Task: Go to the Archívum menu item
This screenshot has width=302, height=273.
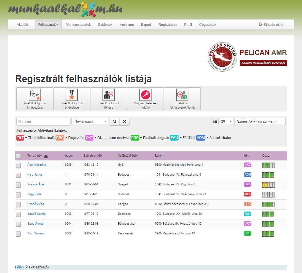Action: (x=127, y=25)
